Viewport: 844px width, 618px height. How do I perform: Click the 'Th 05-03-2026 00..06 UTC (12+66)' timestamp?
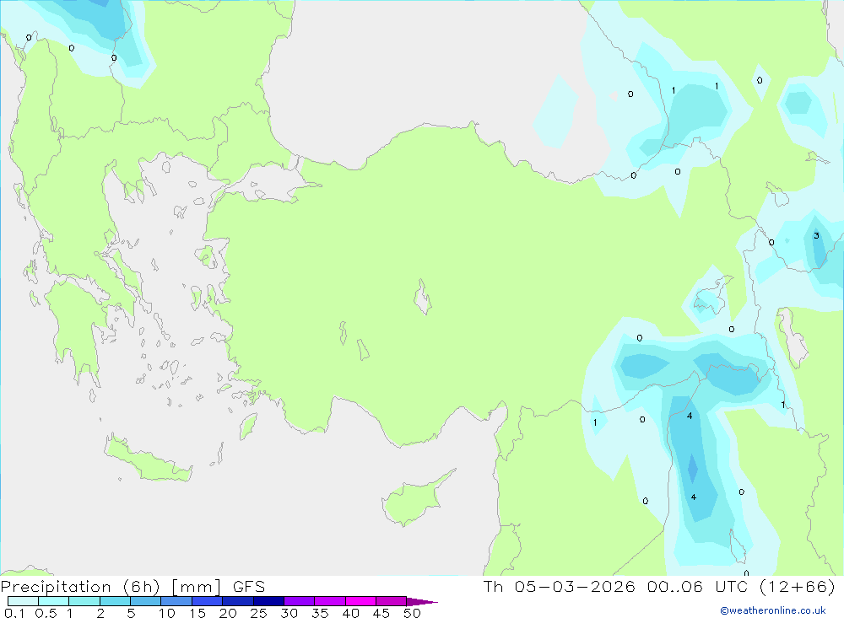point(659,586)
